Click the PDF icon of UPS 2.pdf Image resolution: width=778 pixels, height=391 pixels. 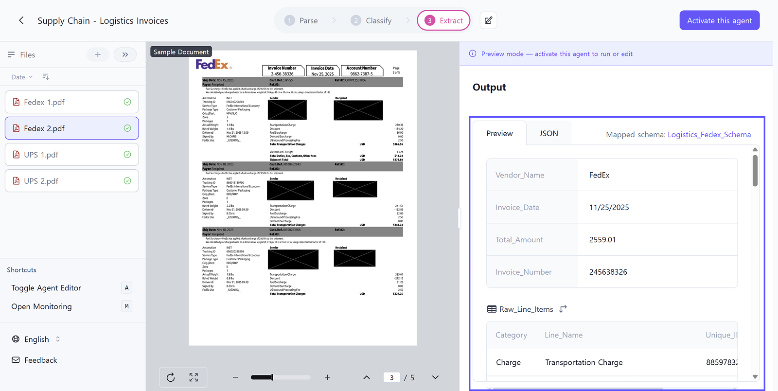16,181
